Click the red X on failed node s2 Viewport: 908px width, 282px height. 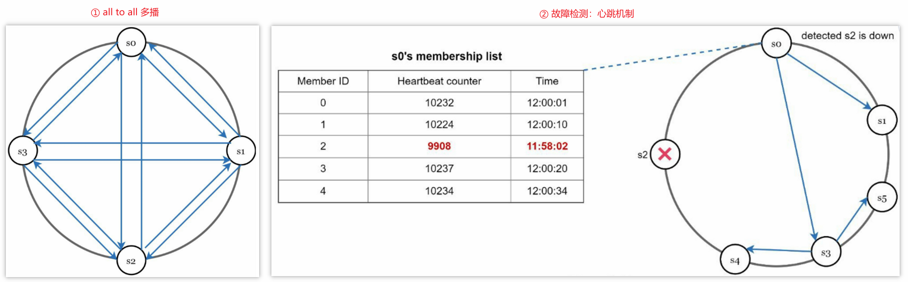(x=665, y=155)
